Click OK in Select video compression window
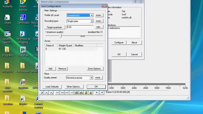 point(119,54)
